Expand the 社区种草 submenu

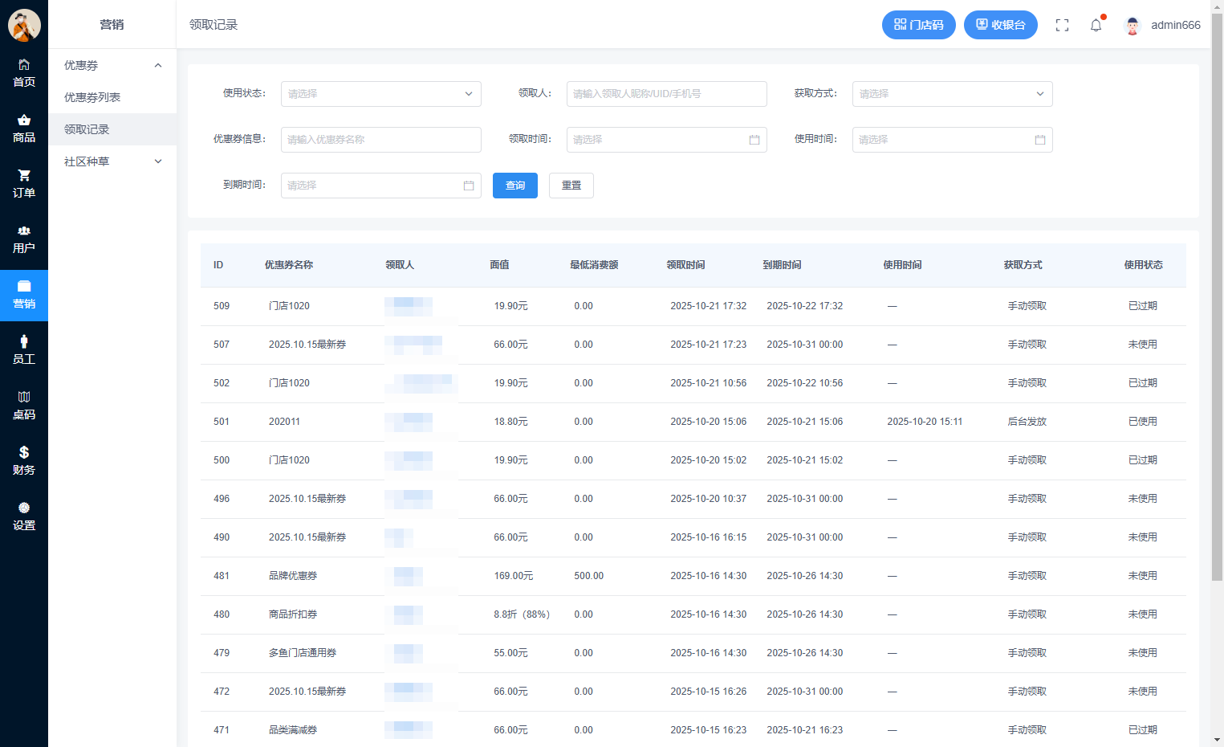pos(112,161)
